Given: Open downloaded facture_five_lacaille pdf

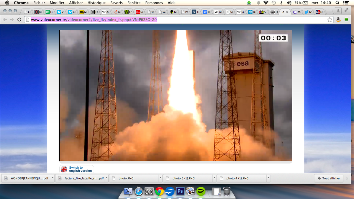Looking at the screenshot, I should 81,178.
